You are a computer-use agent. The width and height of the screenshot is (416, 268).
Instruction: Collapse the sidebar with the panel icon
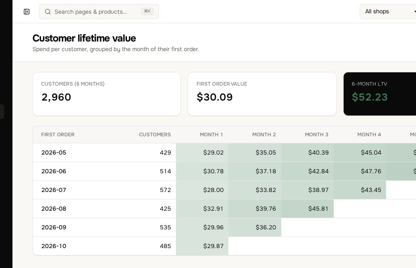click(26, 12)
